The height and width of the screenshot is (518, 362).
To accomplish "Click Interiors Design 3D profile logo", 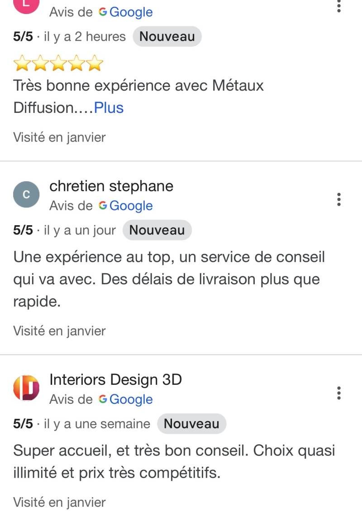I will pos(26,388).
